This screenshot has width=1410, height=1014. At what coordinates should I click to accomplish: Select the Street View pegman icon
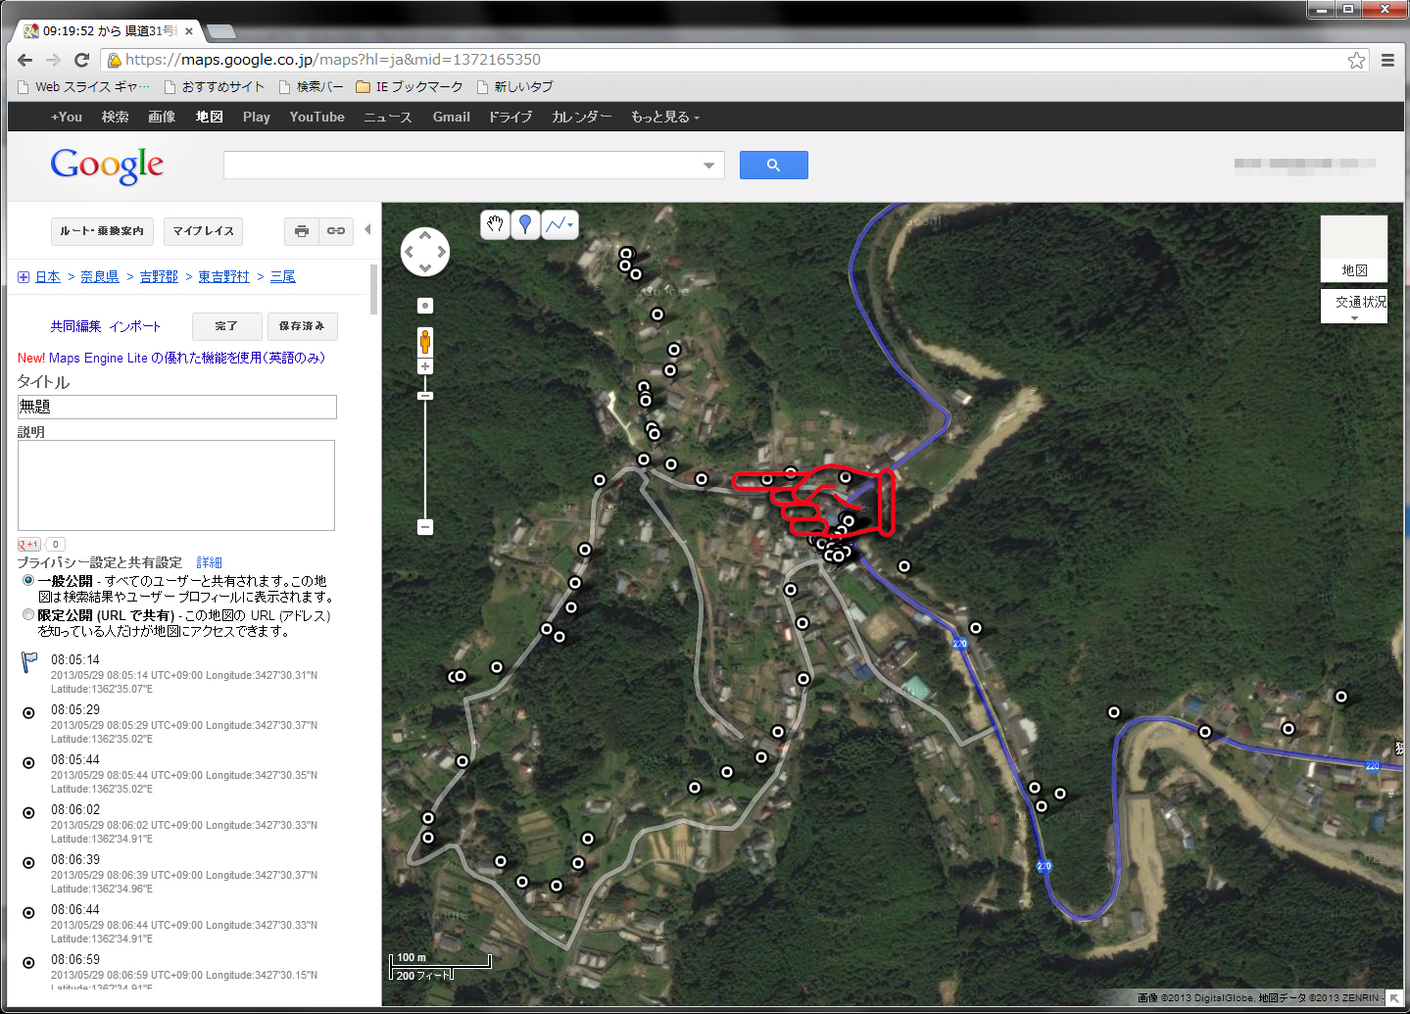[425, 342]
